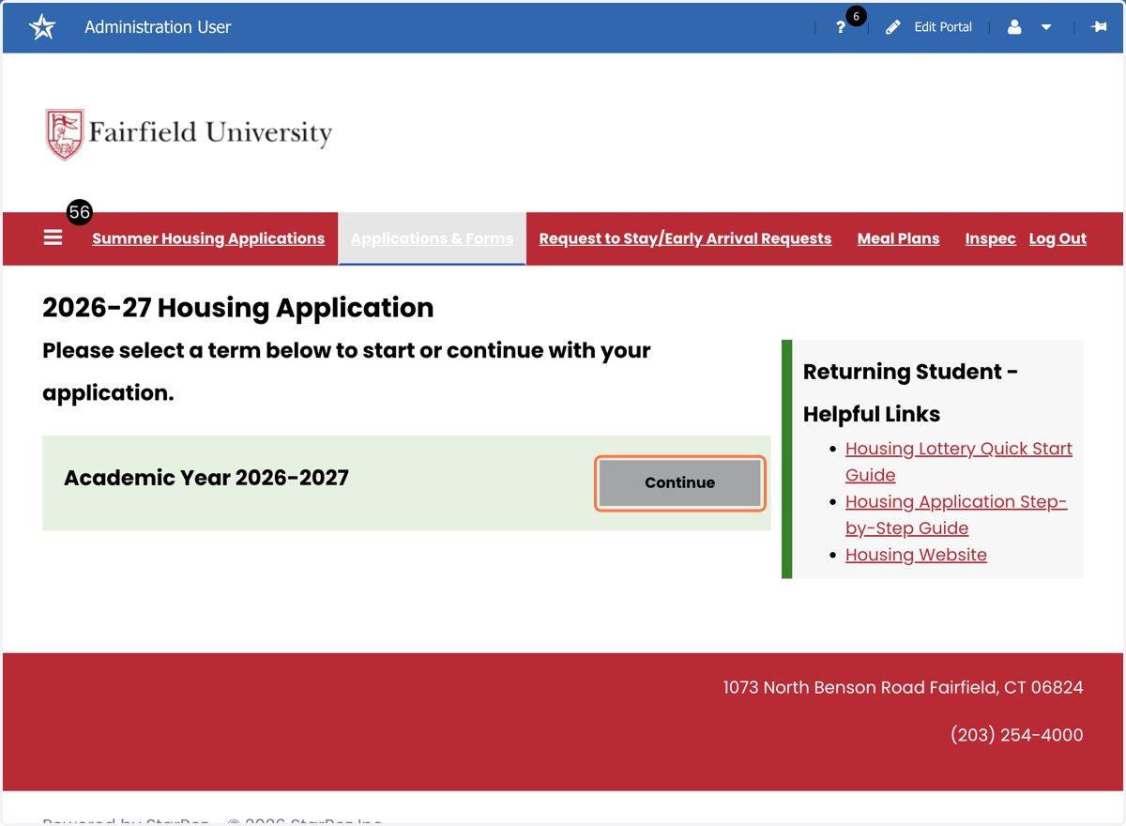Click the Log Out link

[x=1058, y=238]
